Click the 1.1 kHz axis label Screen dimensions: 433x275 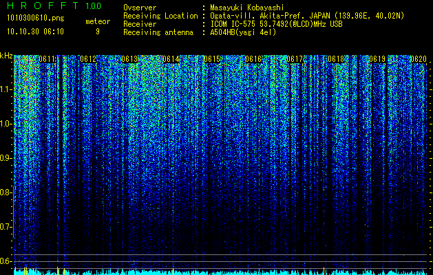pyautogui.click(x=6, y=89)
